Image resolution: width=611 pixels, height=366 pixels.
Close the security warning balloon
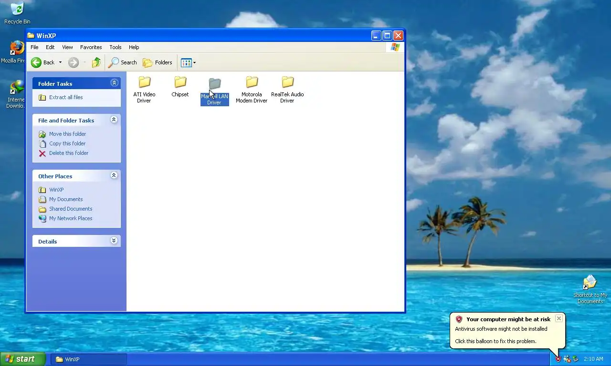[558, 318]
